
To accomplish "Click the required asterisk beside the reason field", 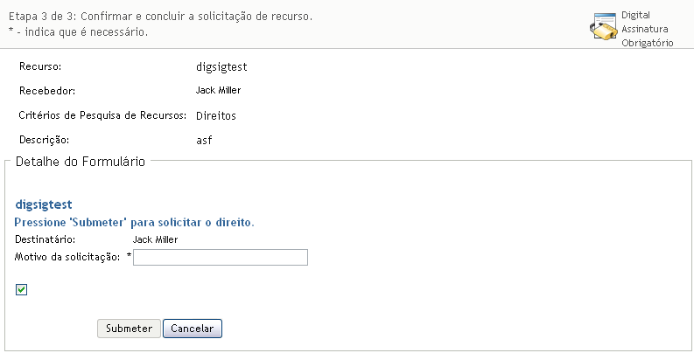I will [130, 255].
